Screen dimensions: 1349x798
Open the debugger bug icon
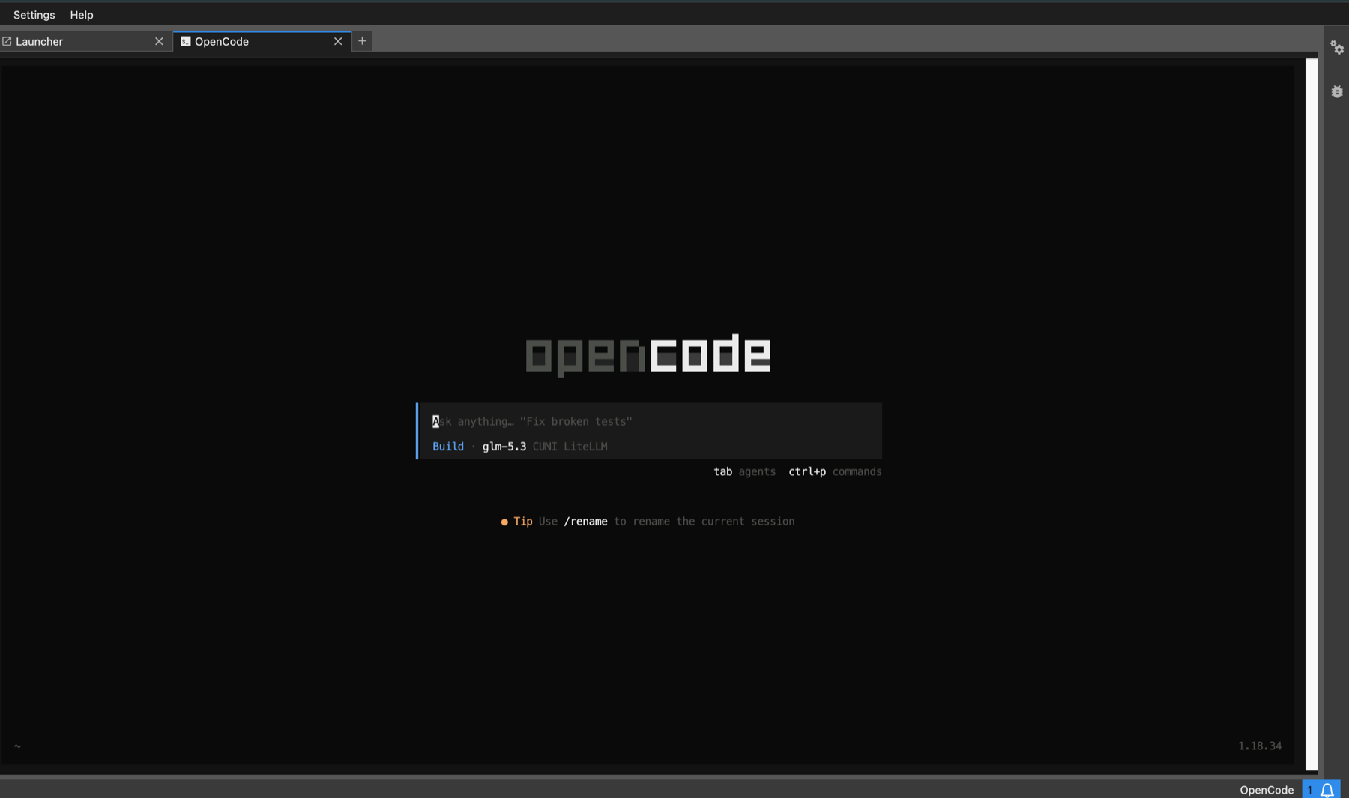1337,92
